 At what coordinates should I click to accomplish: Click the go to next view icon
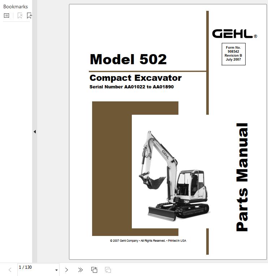pos(108,270)
